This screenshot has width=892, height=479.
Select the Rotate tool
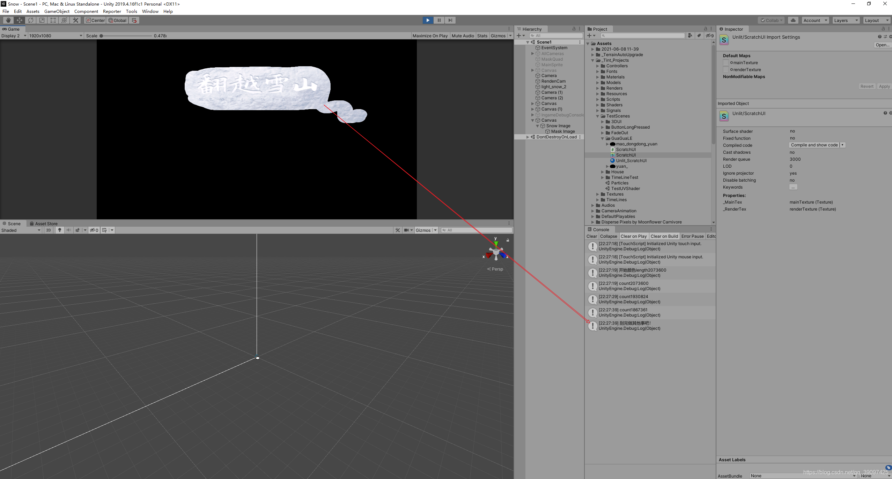point(31,20)
